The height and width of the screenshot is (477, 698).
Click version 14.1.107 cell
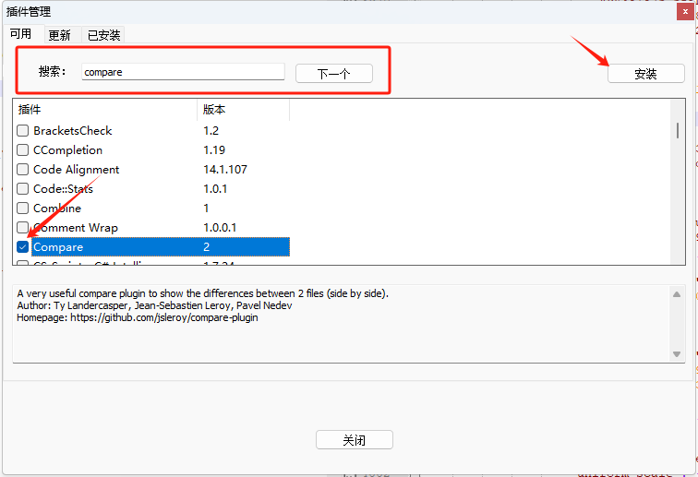[225, 170]
